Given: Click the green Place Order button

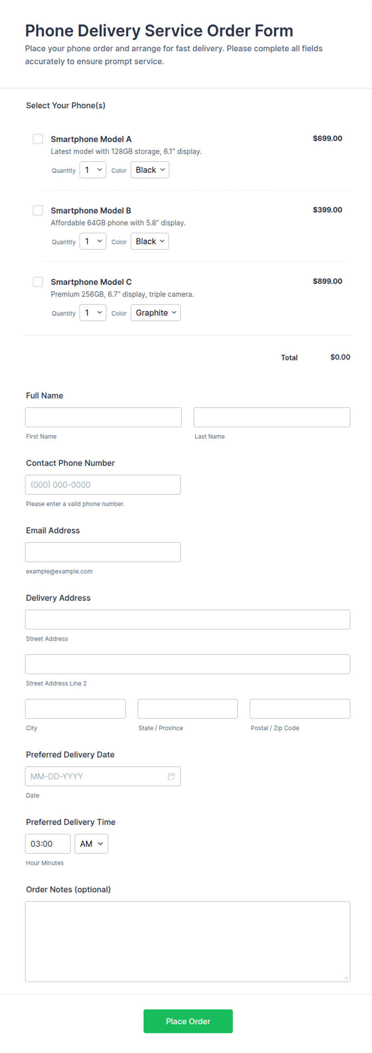Looking at the screenshot, I should click(188, 1021).
